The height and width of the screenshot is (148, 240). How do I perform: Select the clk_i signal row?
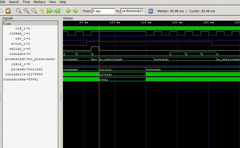(x=30, y=28)
